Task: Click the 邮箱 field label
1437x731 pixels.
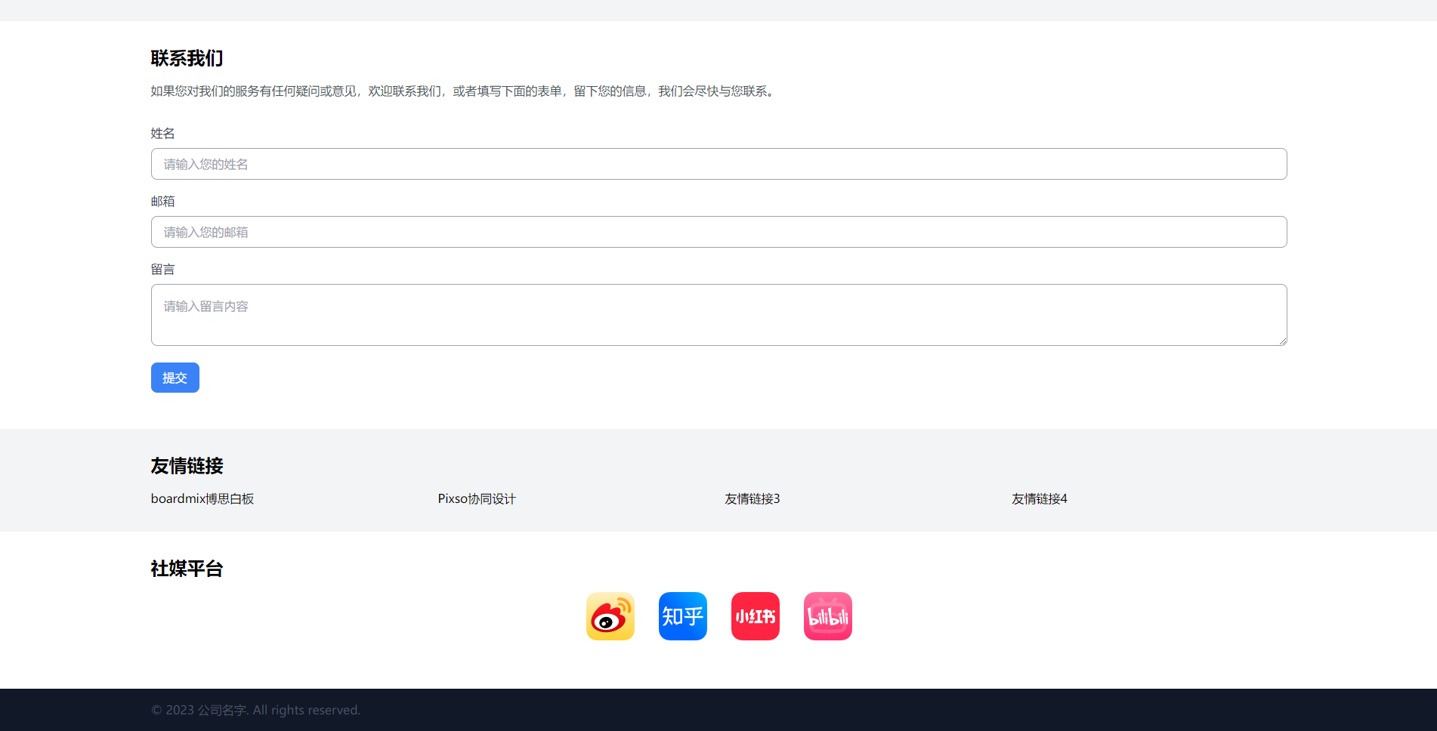Action: click(162, 202)
